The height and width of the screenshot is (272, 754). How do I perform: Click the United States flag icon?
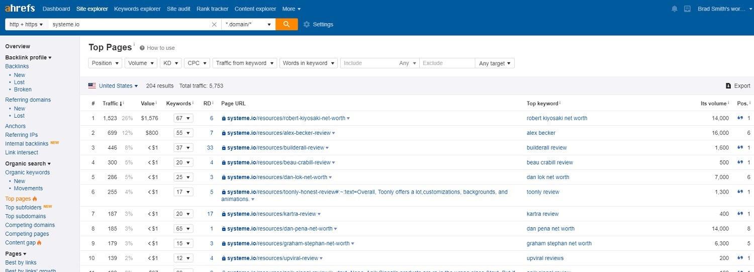92,86
